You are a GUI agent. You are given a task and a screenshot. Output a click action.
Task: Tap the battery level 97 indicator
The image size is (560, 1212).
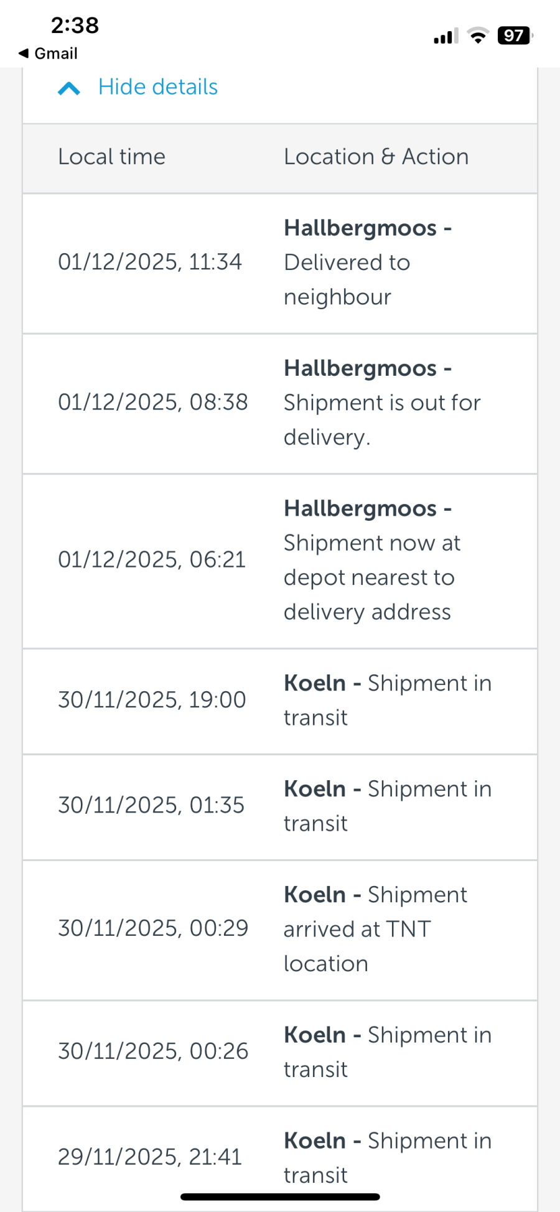tap(515, 36)
